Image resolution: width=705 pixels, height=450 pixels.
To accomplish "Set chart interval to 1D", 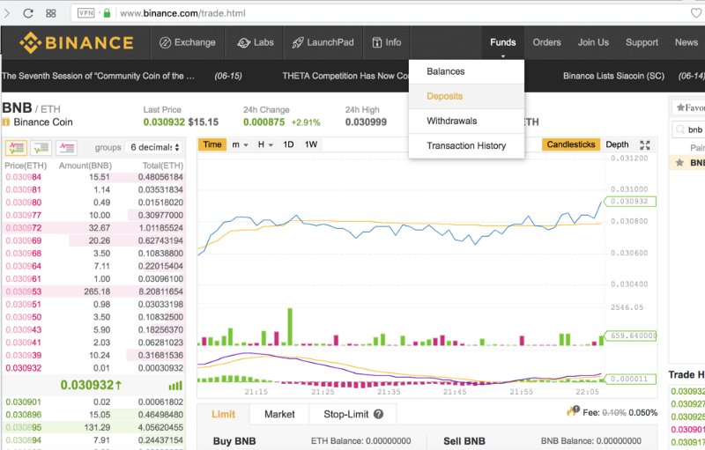I will [x=288, y=144].
